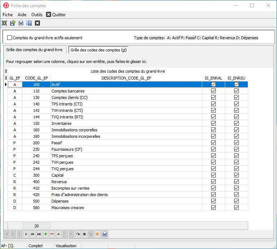The width and height of the screenshot is (277, 249).
Task: Click the code cell 400 for Revenus
Action: (x=36, y=182)
